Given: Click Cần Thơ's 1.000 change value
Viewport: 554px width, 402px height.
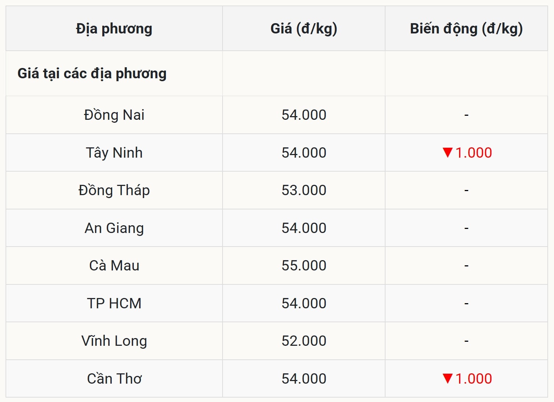Looking at the screenshot, I should click(473, 379).
